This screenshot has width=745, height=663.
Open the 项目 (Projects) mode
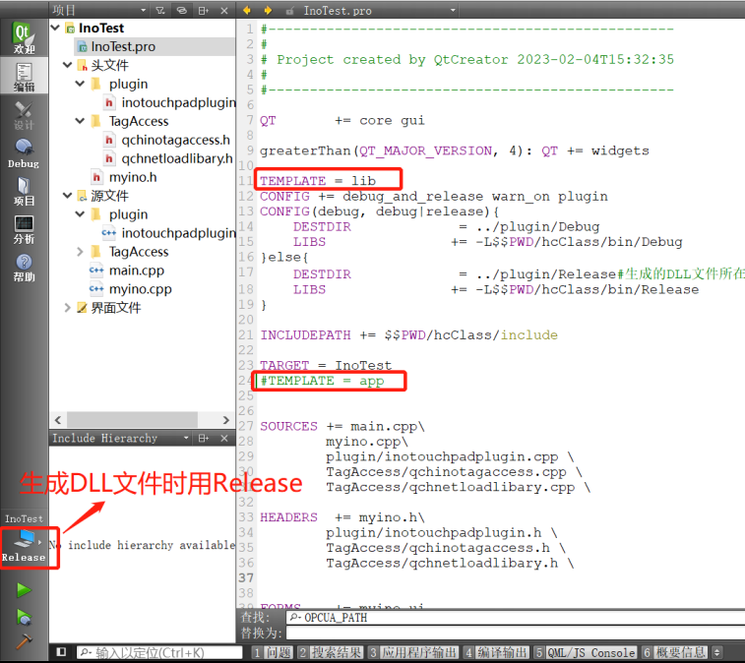click(24, 190)
